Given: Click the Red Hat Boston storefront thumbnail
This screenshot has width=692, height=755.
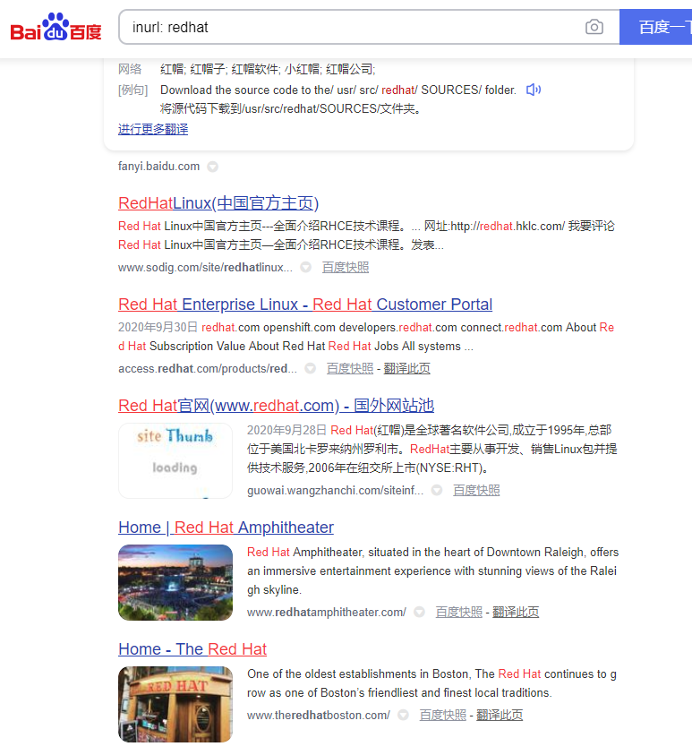Looking at the screenshot, I should pyautogui.click(x=175, y=704).
